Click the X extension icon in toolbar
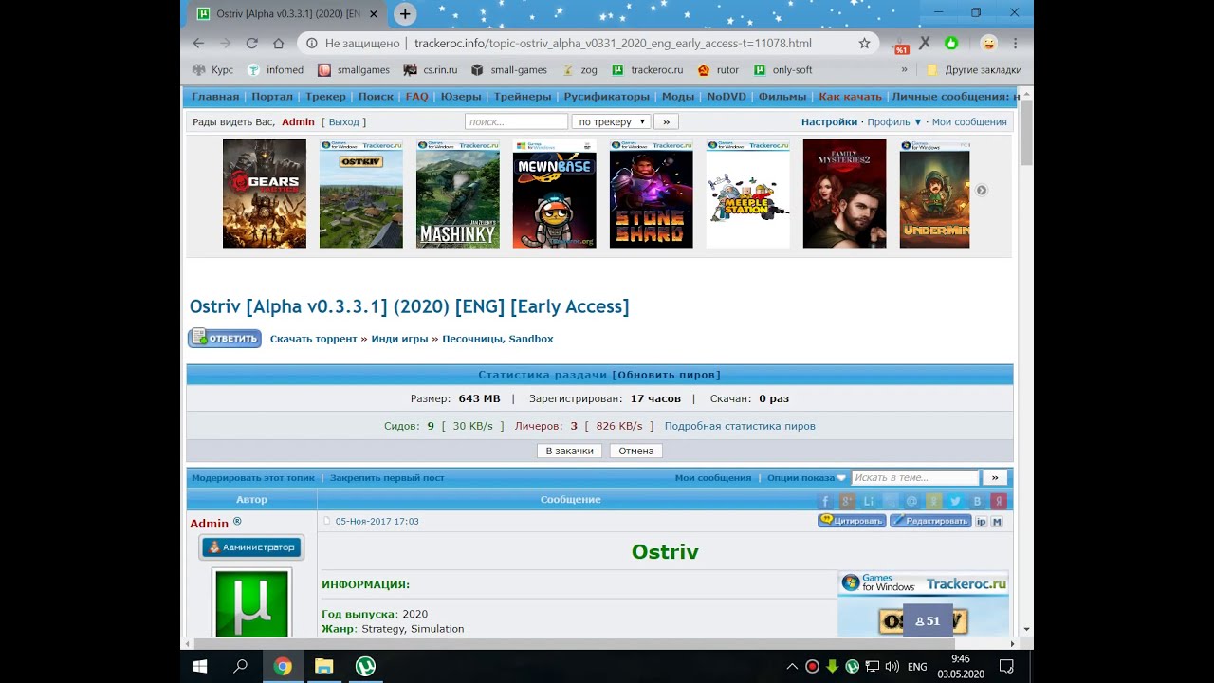This screenshot has height=683, width=1214. point(926,43)
